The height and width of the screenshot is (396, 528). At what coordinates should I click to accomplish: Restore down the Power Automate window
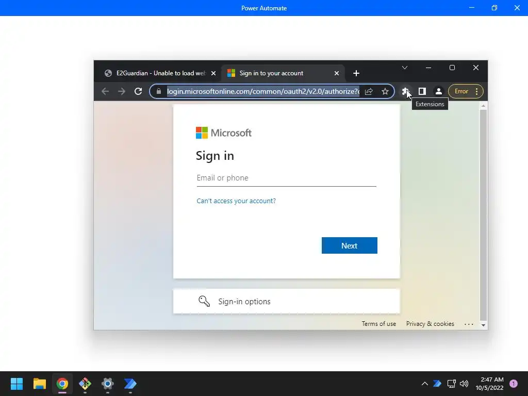pos(494,8)
